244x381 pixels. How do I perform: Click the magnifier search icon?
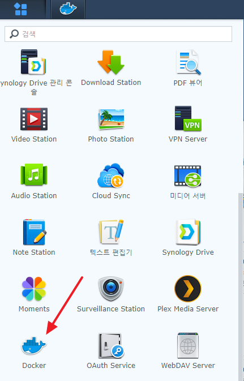14,34
